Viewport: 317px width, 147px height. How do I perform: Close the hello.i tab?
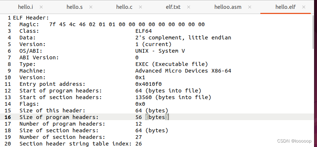(x=41, y=7)
